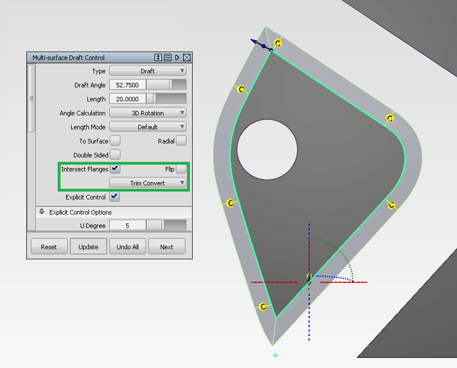Click the Length value input field
The height and width of the screenshot is (368, 457).
point(127,99)
